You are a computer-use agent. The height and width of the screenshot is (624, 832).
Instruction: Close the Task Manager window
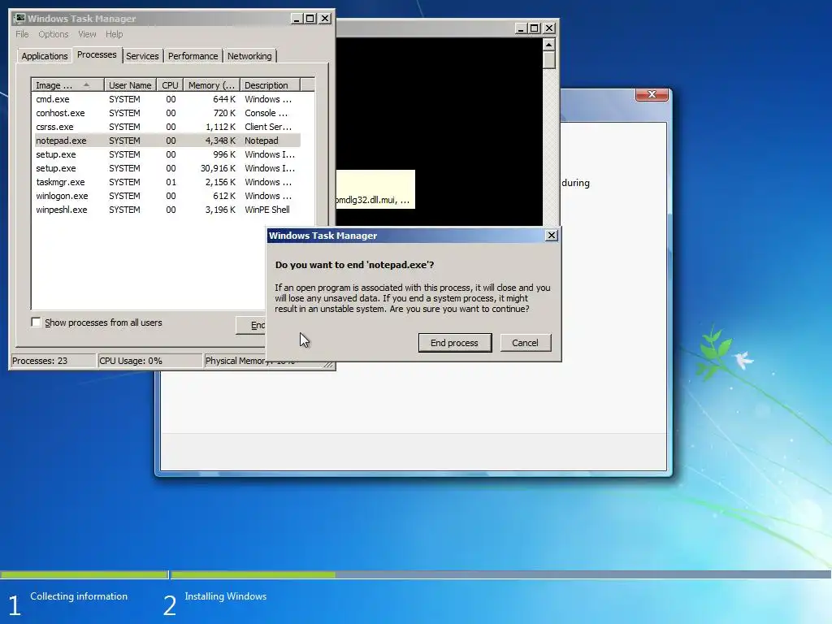[x=325, y=19]
